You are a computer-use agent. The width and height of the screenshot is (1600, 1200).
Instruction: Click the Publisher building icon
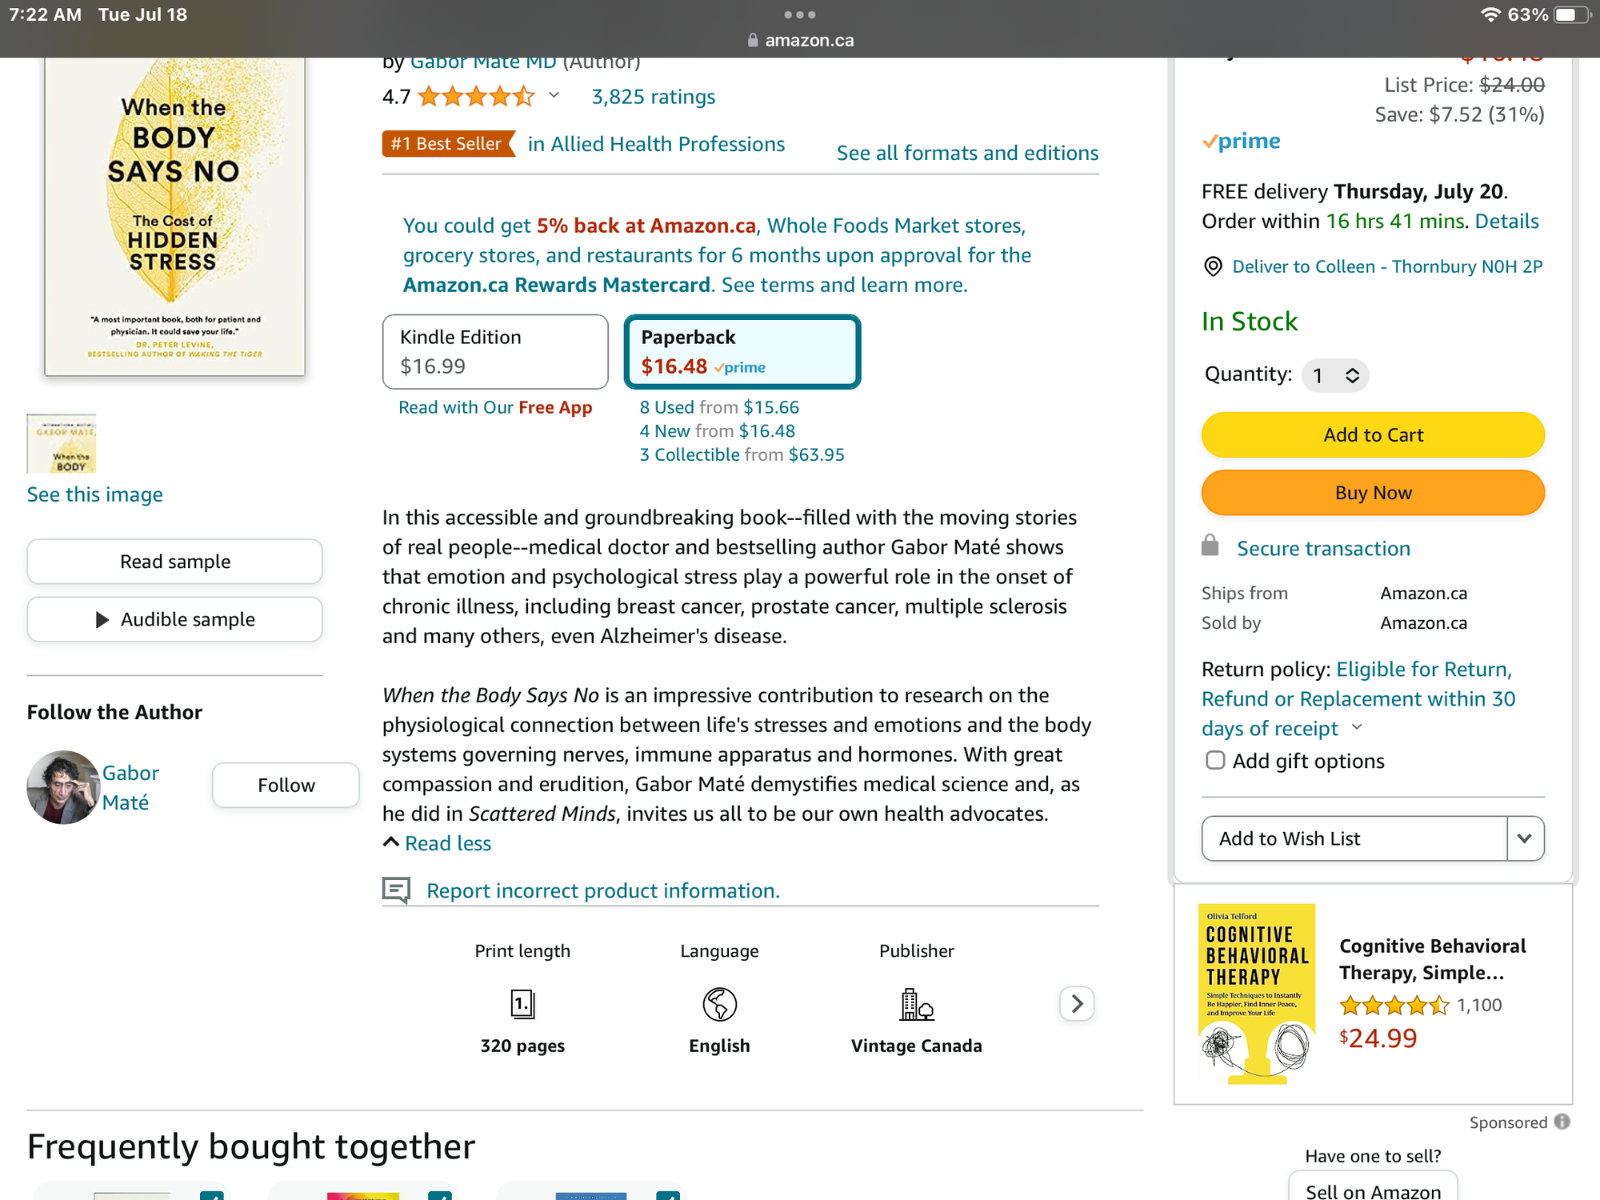(916, 1003)
